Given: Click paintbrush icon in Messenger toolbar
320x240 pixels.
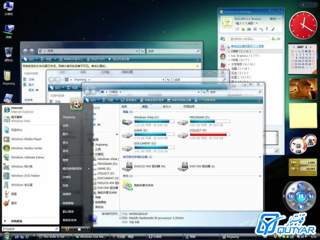Looking at the screenshot, I should pyautogui.click(x=273, y=29).
